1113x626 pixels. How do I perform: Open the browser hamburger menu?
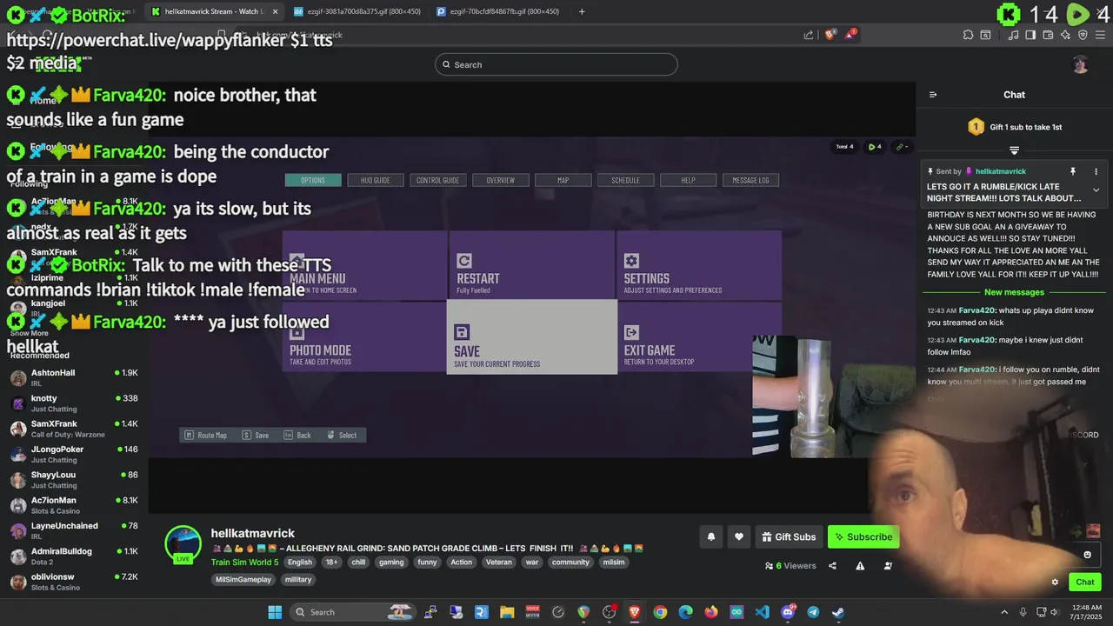point(1101,35)
